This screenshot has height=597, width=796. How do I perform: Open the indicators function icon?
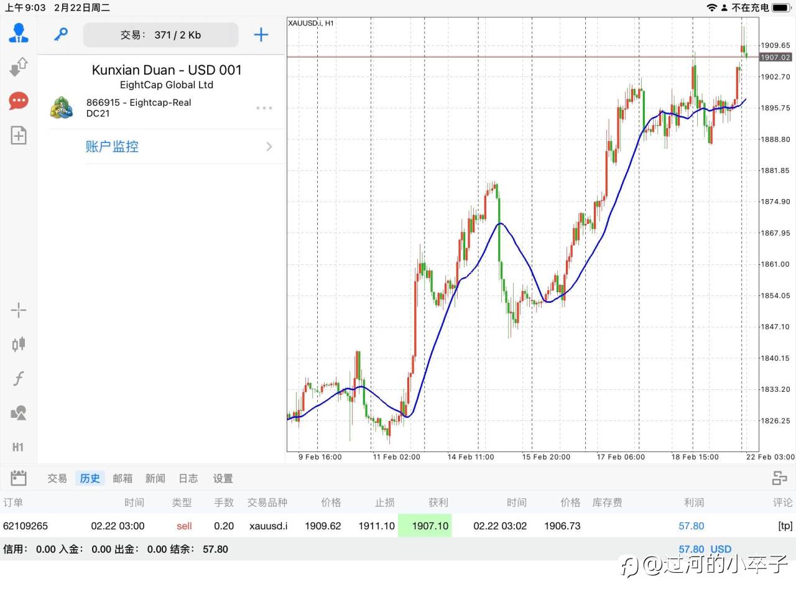[x=19, y=378]
